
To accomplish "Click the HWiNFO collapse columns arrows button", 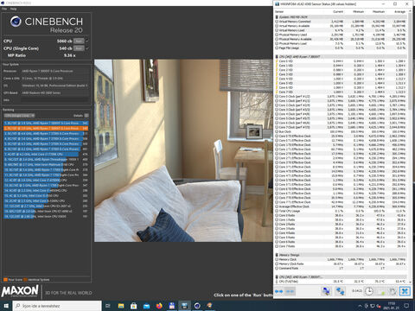I will pos(290,291).
